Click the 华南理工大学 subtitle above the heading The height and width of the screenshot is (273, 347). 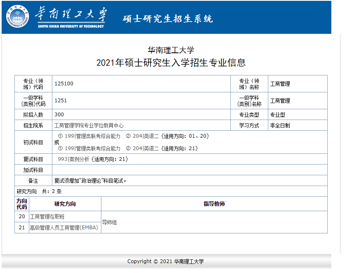pos(171,50)
